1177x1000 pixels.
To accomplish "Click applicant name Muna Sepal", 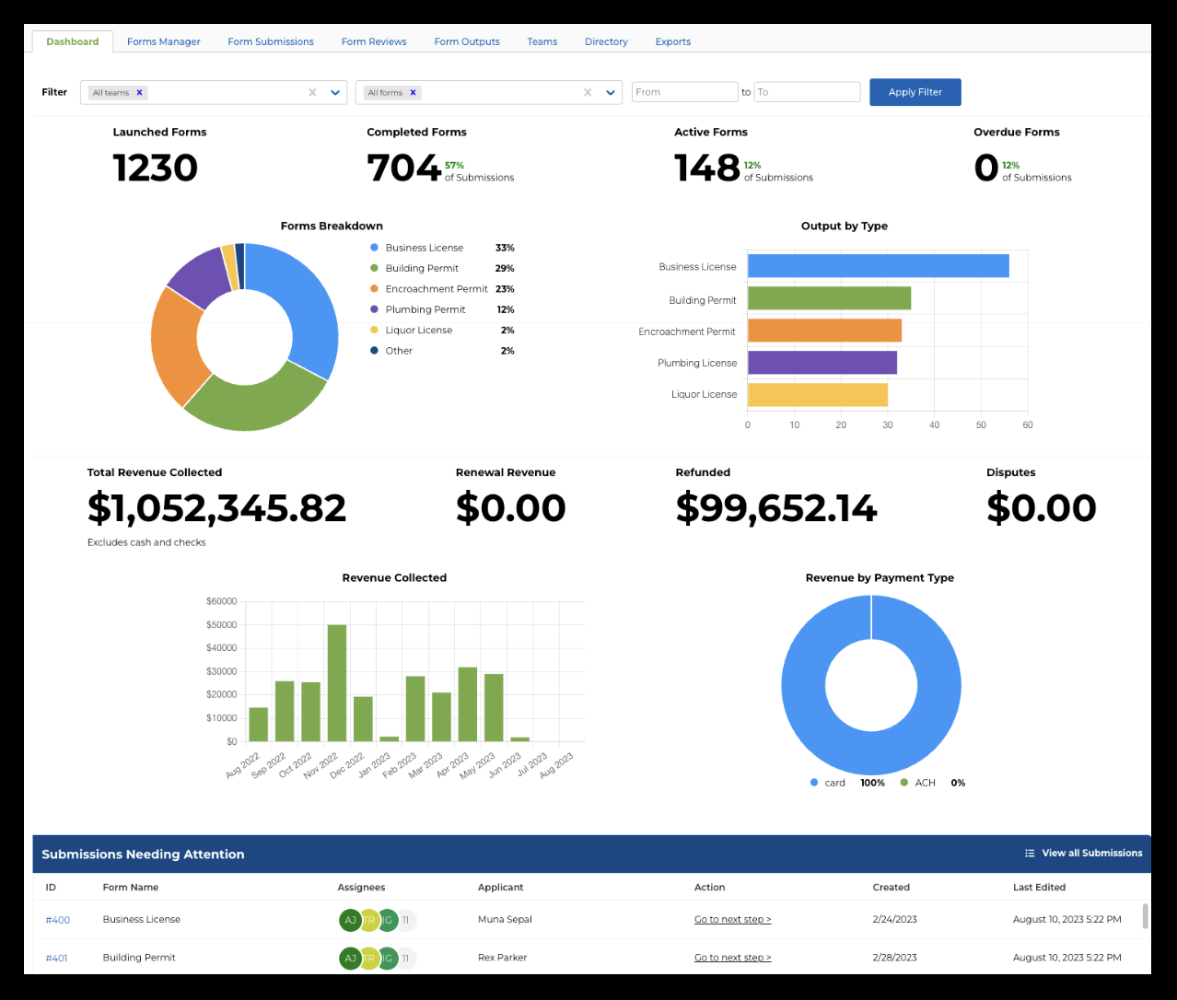I will point(505,920).
